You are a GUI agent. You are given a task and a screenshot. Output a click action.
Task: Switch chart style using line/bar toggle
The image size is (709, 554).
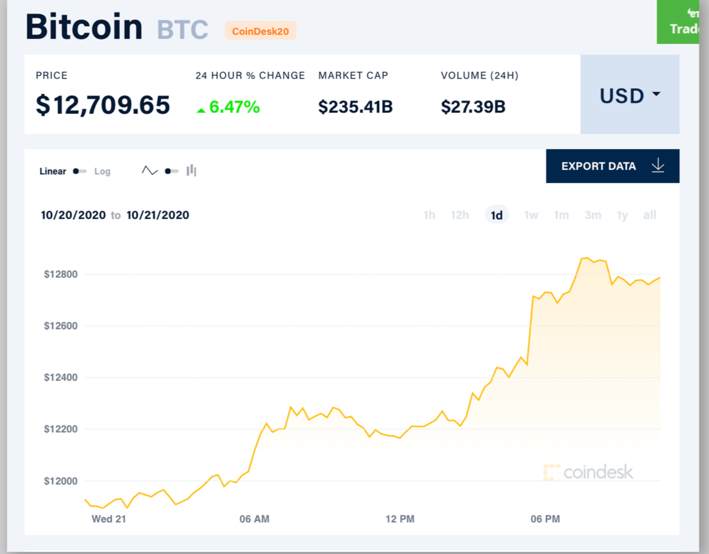(x=173, y=170)
